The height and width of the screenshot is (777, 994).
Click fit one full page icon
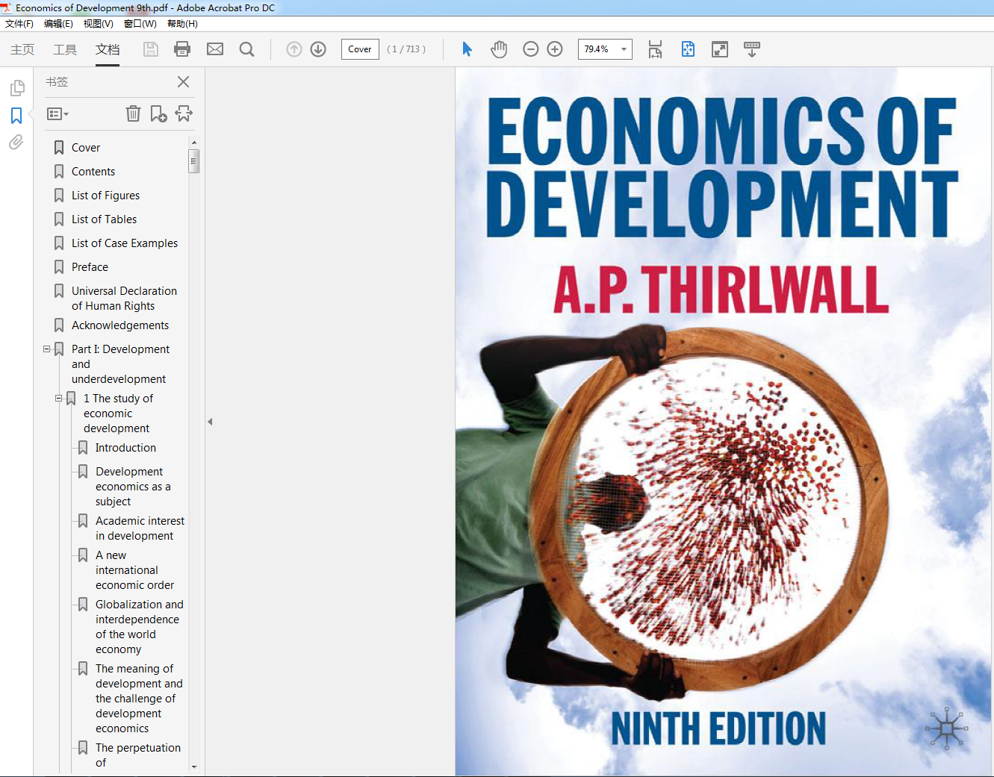point(688,49)
